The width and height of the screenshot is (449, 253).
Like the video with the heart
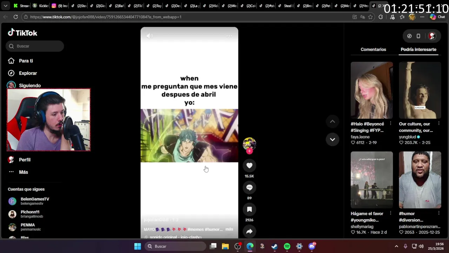click(x=249, y=166)
